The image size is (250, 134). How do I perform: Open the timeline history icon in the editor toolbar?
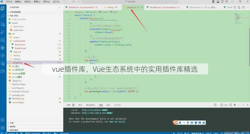click(235, 7)
